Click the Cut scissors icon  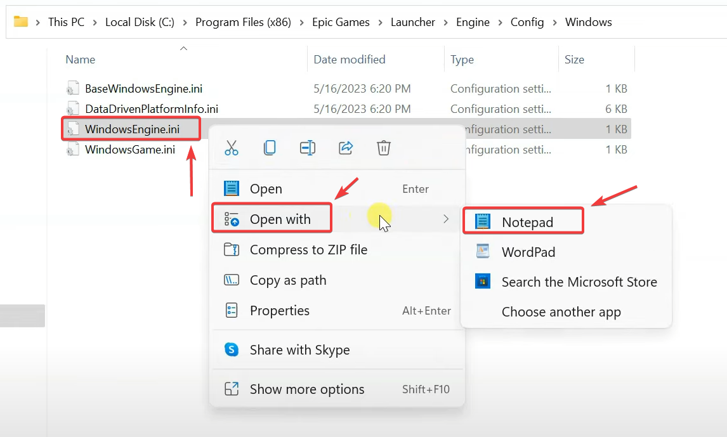[x=232, y=148]
